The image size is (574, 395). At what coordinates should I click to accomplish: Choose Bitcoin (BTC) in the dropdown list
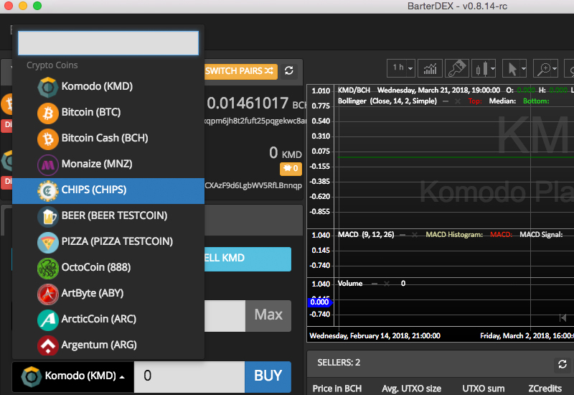[x=108, y=112]
